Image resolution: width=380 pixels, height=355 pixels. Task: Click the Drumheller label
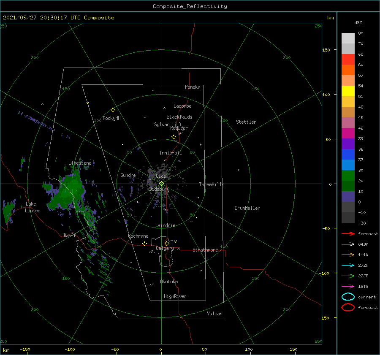click(x=247, y=208)
